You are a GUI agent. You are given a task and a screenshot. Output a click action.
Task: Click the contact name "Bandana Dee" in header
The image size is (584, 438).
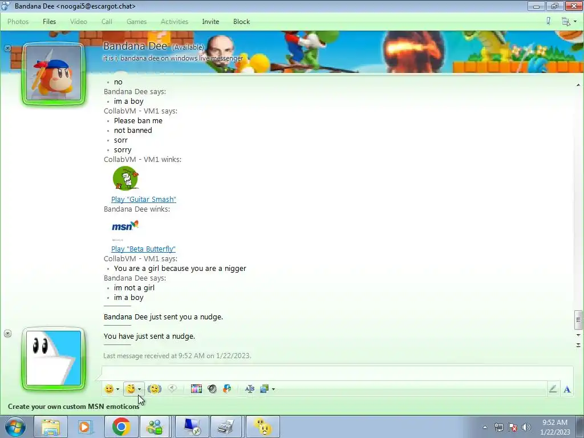[x=135, y=46]
